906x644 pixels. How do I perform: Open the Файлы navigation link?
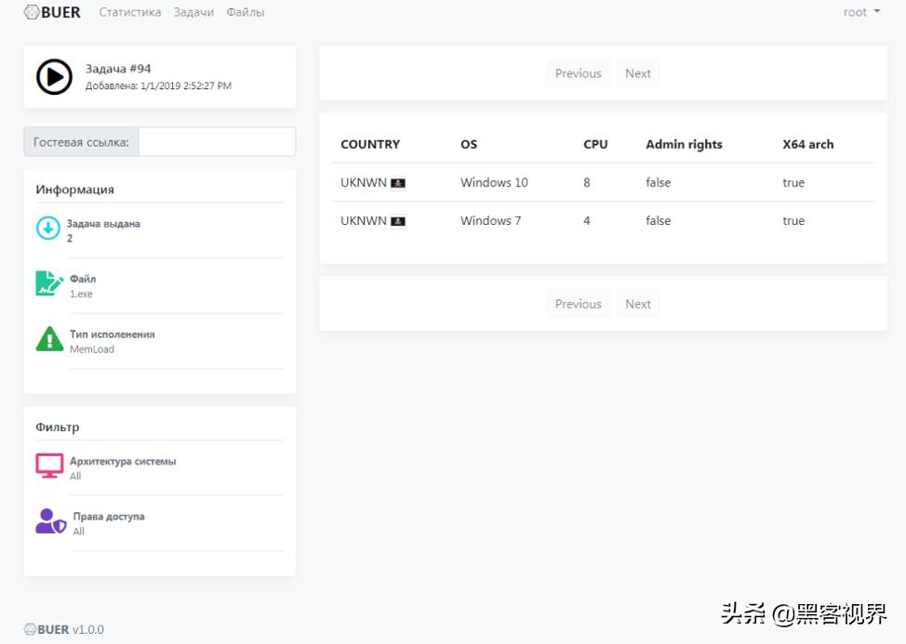pos(246,12)
